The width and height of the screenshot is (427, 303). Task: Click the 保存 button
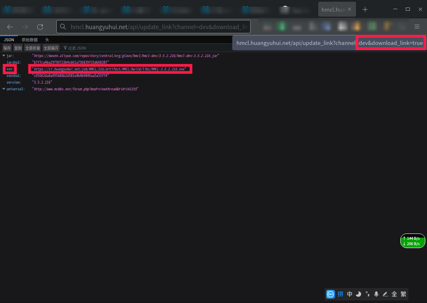[7, 48]
